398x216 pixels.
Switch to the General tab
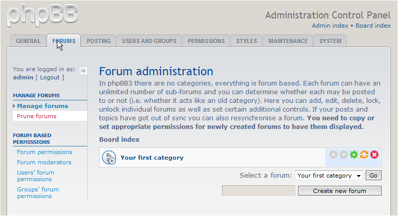coord(28,41)
